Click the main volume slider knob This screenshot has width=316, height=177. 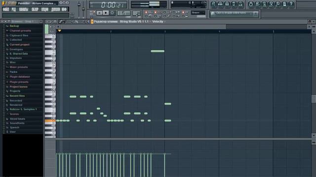click(x=79, y=5)
